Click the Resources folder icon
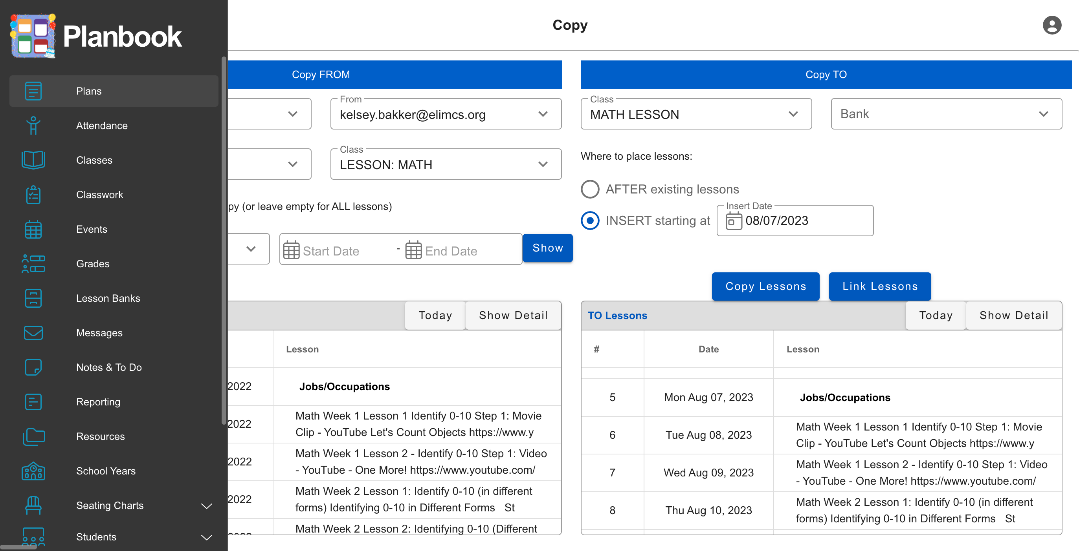1079x551 pixels. 33,436
